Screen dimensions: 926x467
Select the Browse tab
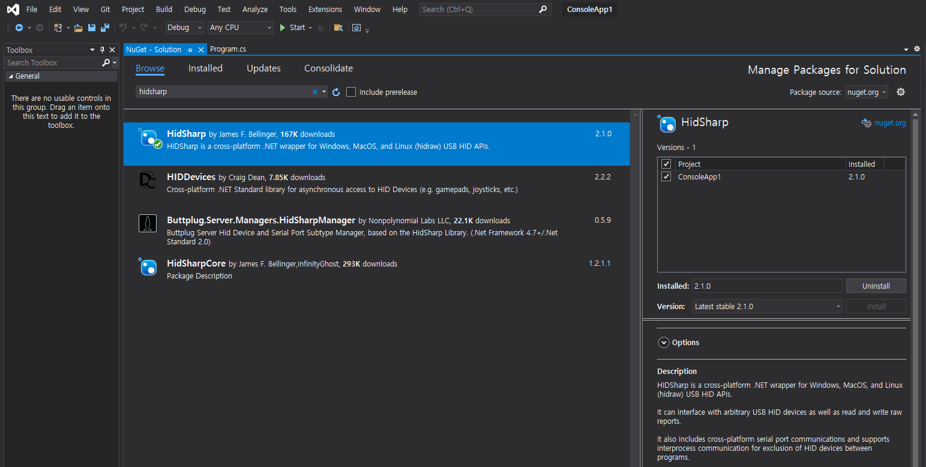coord(150,68)
